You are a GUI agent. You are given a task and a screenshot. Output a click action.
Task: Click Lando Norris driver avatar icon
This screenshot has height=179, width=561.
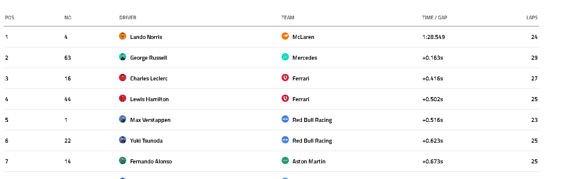tap(123, 36)
